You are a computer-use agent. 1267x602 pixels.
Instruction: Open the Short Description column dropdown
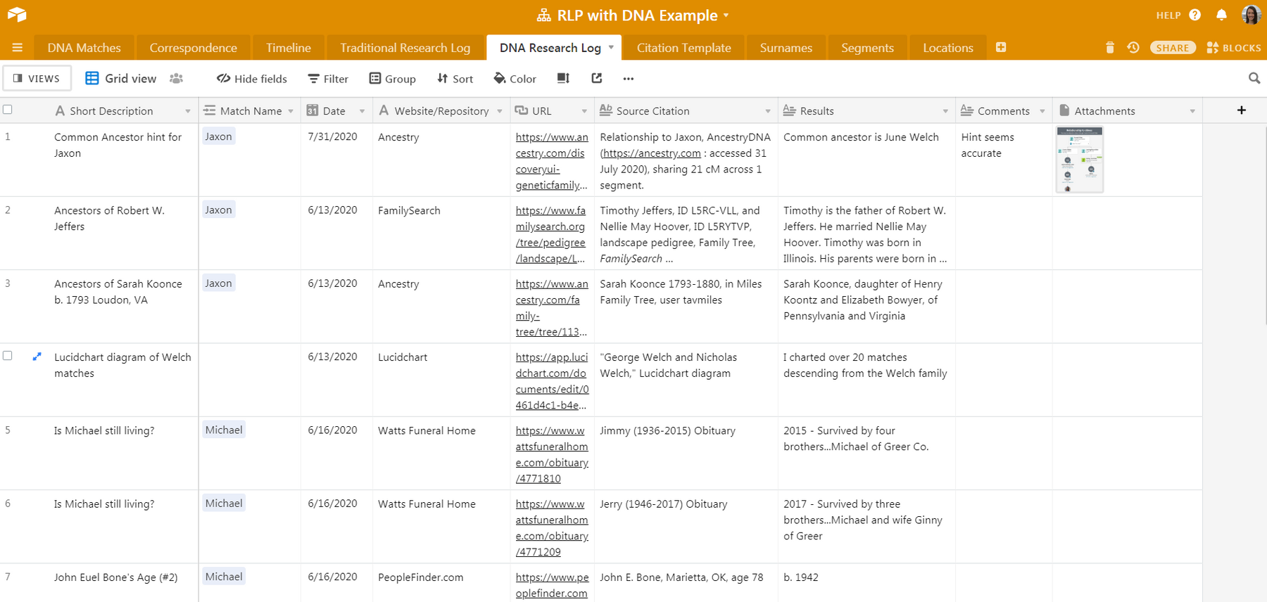[x=188, y=111]
